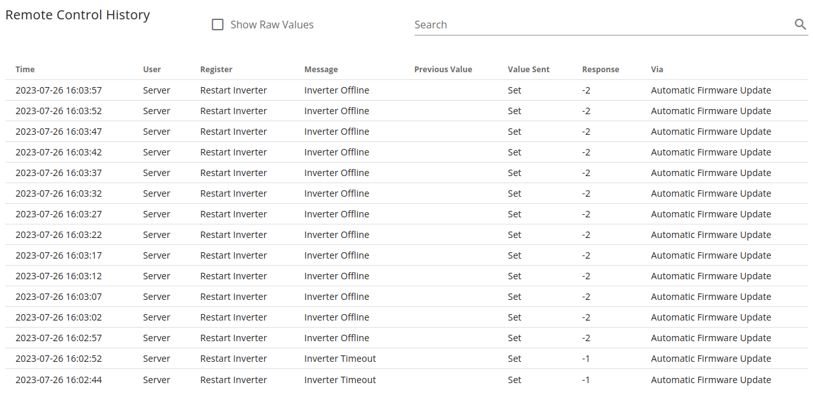
Task: Click the Response column header
Action: coord(601,69)
